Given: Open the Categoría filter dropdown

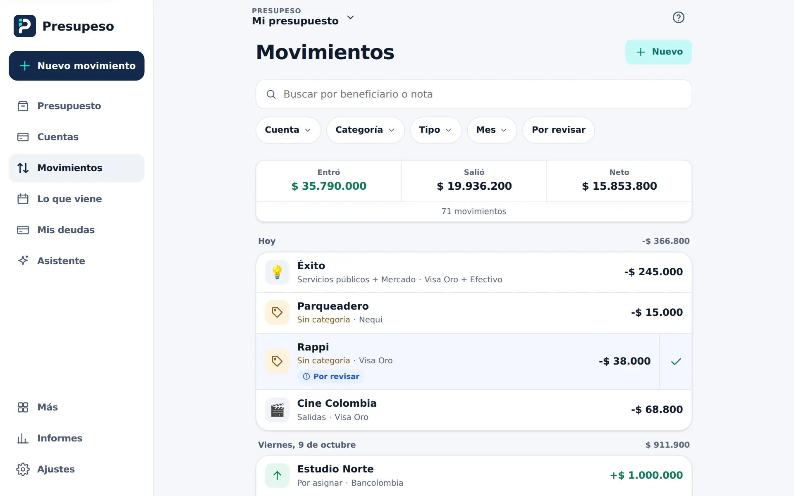Looking at the screenshot, I should [x=365, y=130].
